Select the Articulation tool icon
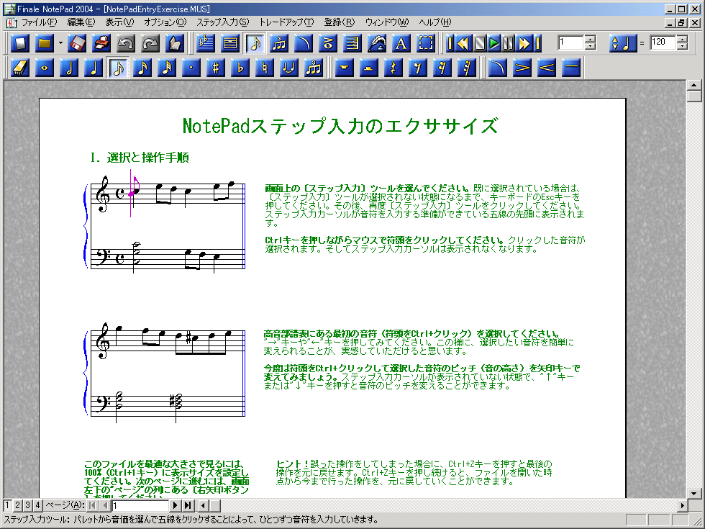The width and height of the screenshot is (705, 529). click(x=328, y=43)
